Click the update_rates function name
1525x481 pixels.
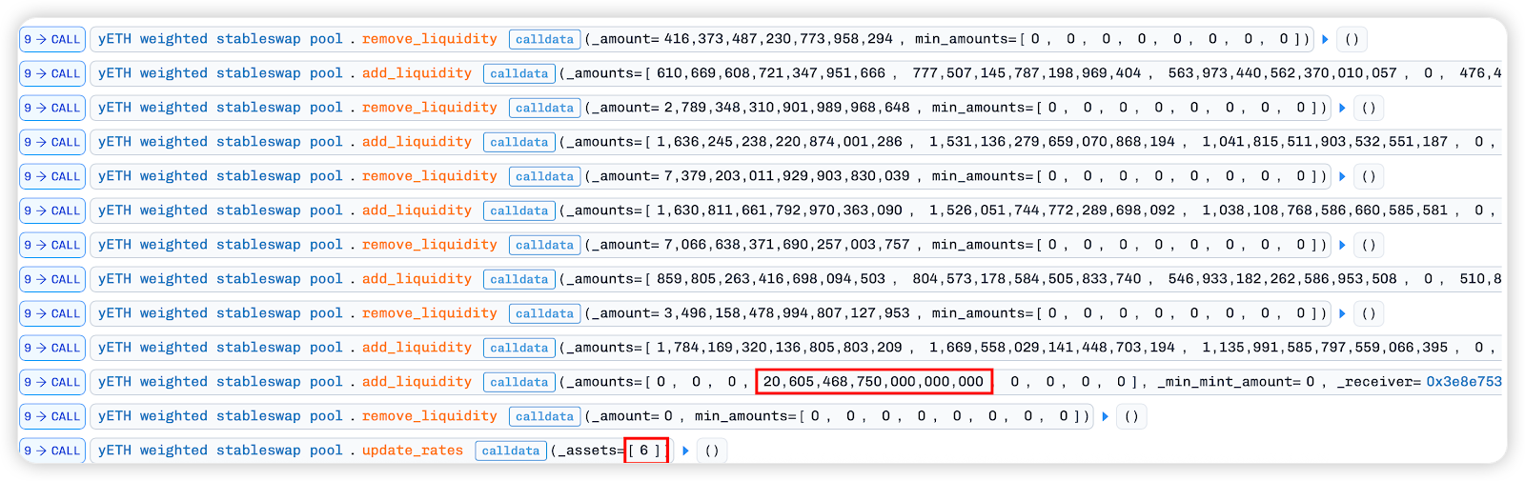click(412, 451)
